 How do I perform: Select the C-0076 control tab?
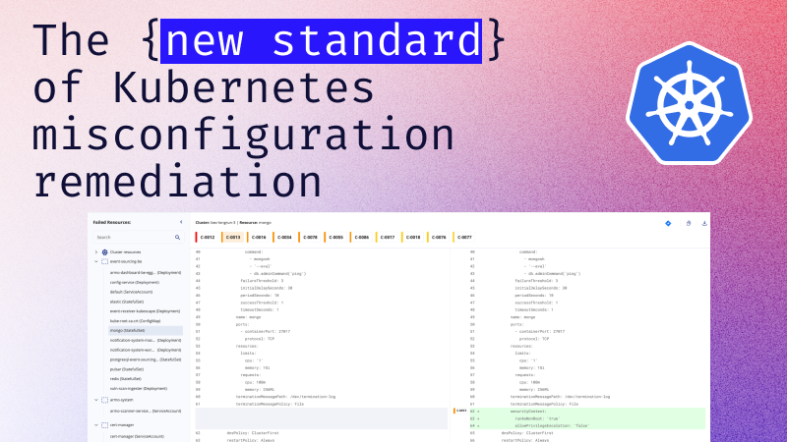pyautogui.click(x=438, y=238)
